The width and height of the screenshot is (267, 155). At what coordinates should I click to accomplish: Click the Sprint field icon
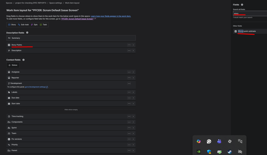pos(9,128)
